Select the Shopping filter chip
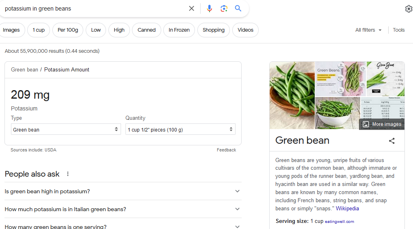 point(214,30)
